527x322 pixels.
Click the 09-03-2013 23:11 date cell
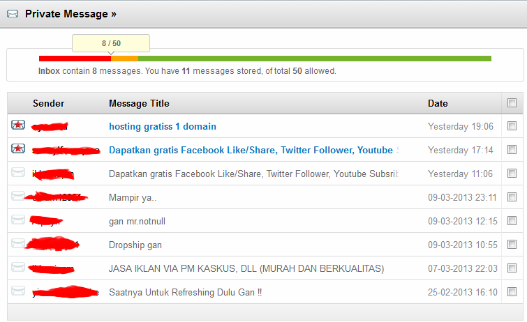(463, 197)
